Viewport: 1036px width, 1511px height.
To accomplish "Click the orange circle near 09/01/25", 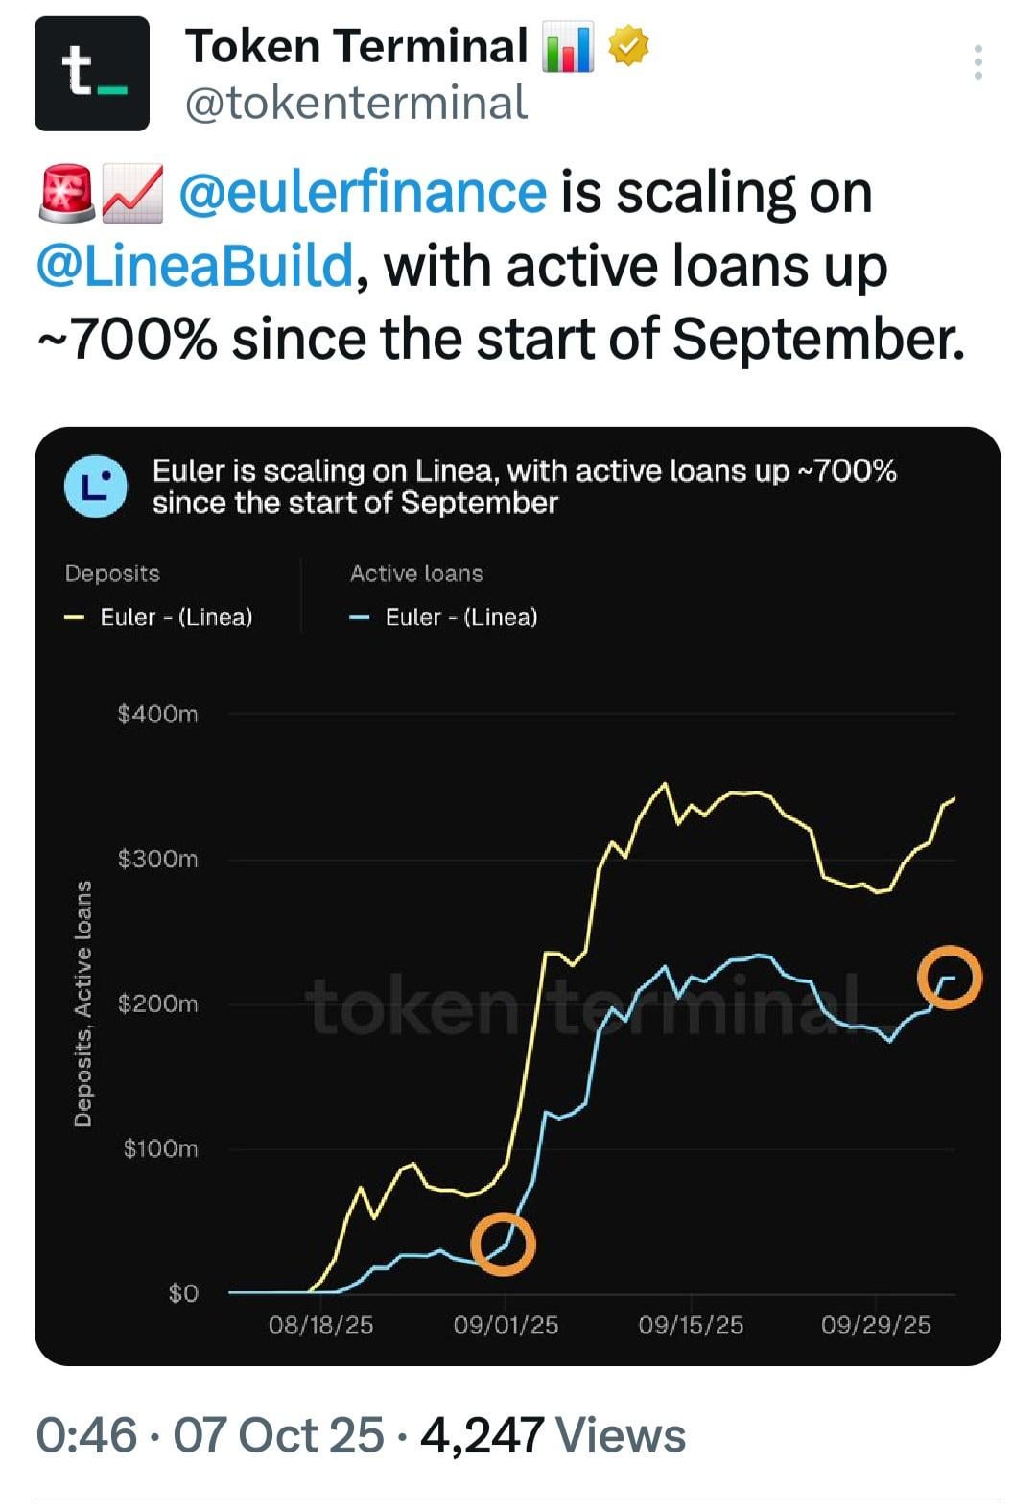I will coord(503,1243).
